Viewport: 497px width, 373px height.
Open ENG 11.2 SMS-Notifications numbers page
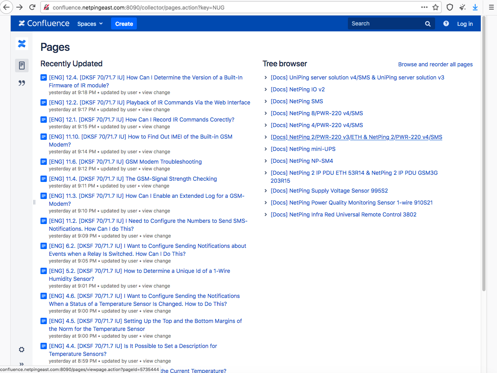148,225
